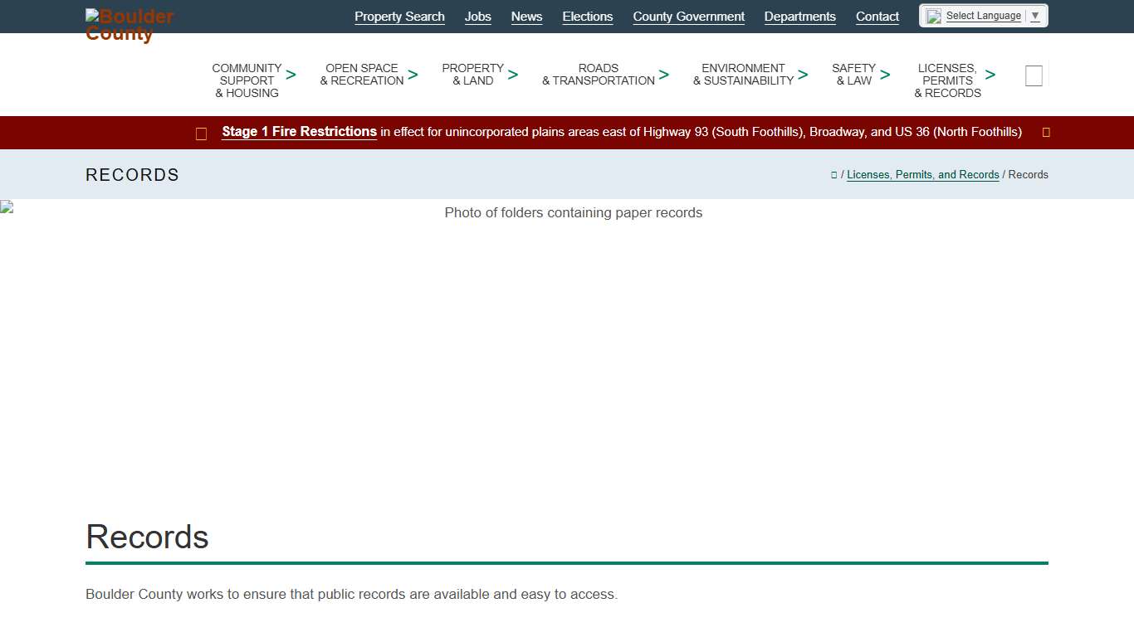Image resolution: width=1134 pixels, height=637 pixels.
Task: Click the Boulder County logo
Action: [x=130, y=25]
